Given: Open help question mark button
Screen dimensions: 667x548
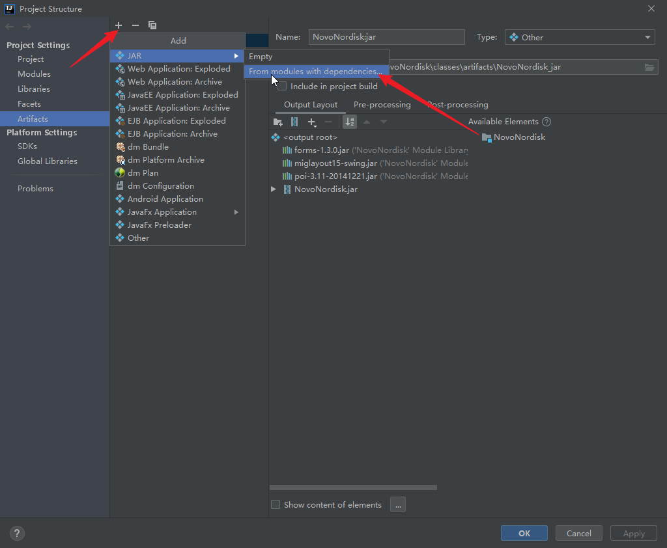Looking at the screenshot, I should coord(17,533).
